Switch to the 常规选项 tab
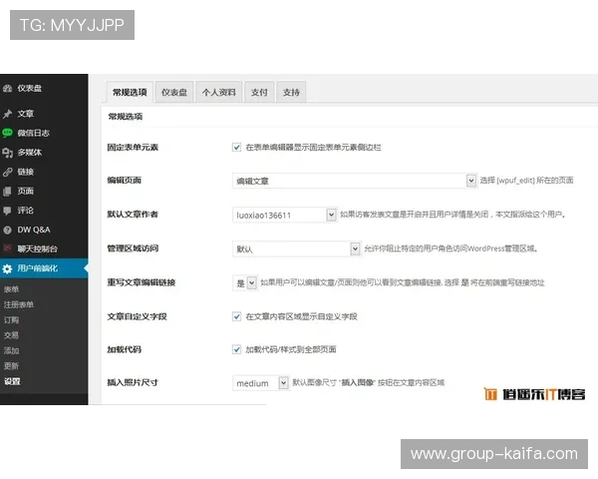This screenshot has width=598, height=479. (130, 92)
